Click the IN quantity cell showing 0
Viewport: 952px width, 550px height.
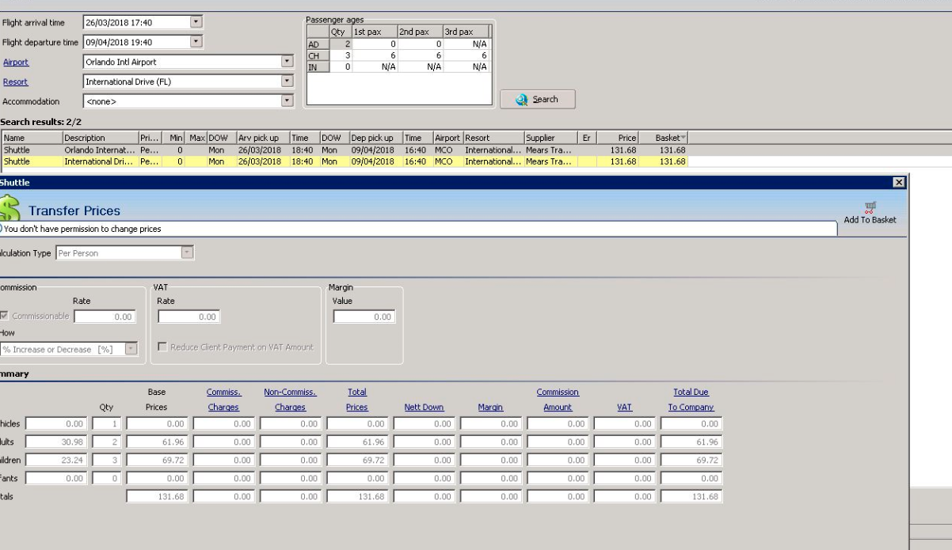(x=341, y=66)
